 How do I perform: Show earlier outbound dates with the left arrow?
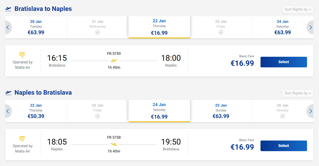[x=8, y=27]
